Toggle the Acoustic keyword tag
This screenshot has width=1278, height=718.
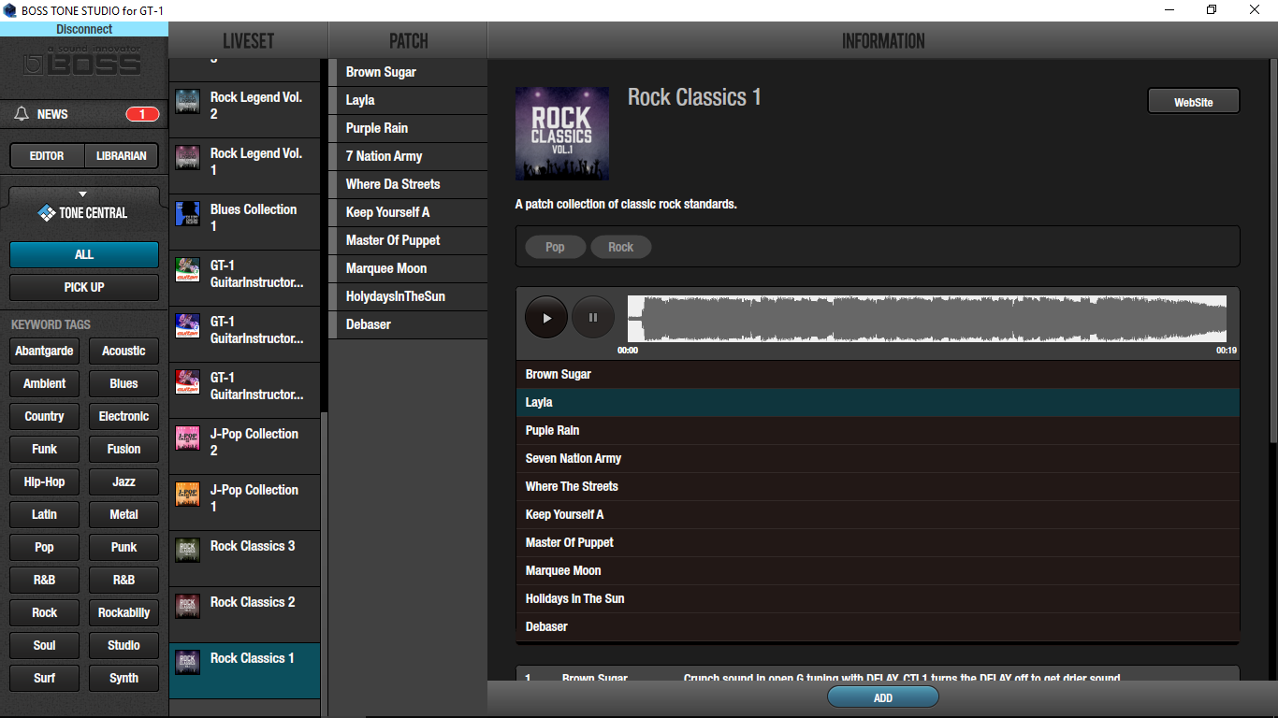coord(123,352)
